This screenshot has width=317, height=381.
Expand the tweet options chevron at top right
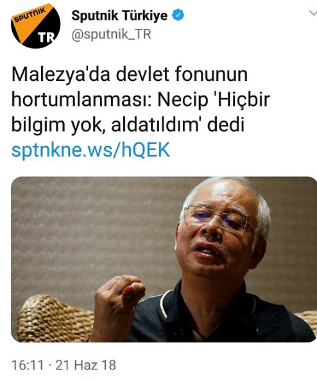point(313,13)
